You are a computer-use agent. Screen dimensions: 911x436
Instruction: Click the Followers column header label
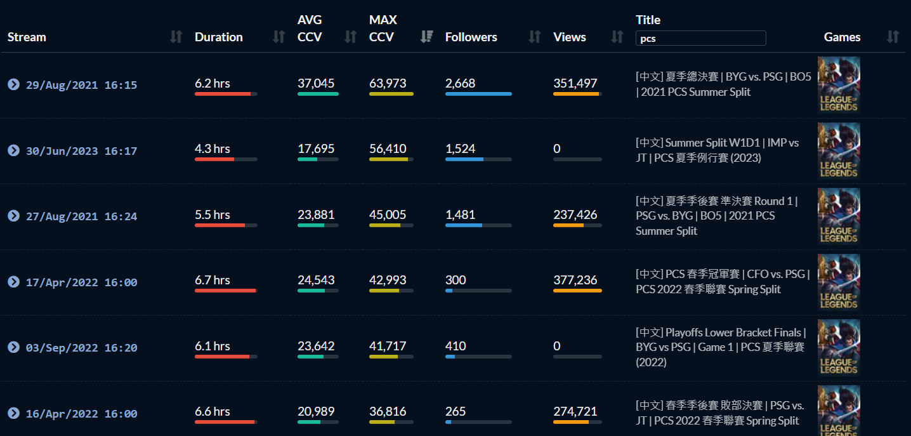coord(471,37)
